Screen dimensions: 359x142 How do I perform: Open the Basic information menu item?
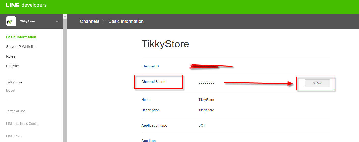click(x=21, y=37)
